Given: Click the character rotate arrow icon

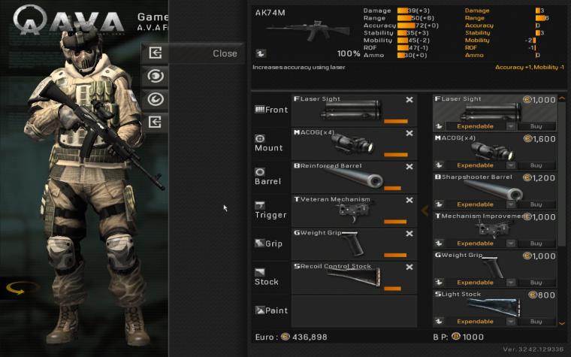Looking at the screenshot, I should tap(16, 289).
